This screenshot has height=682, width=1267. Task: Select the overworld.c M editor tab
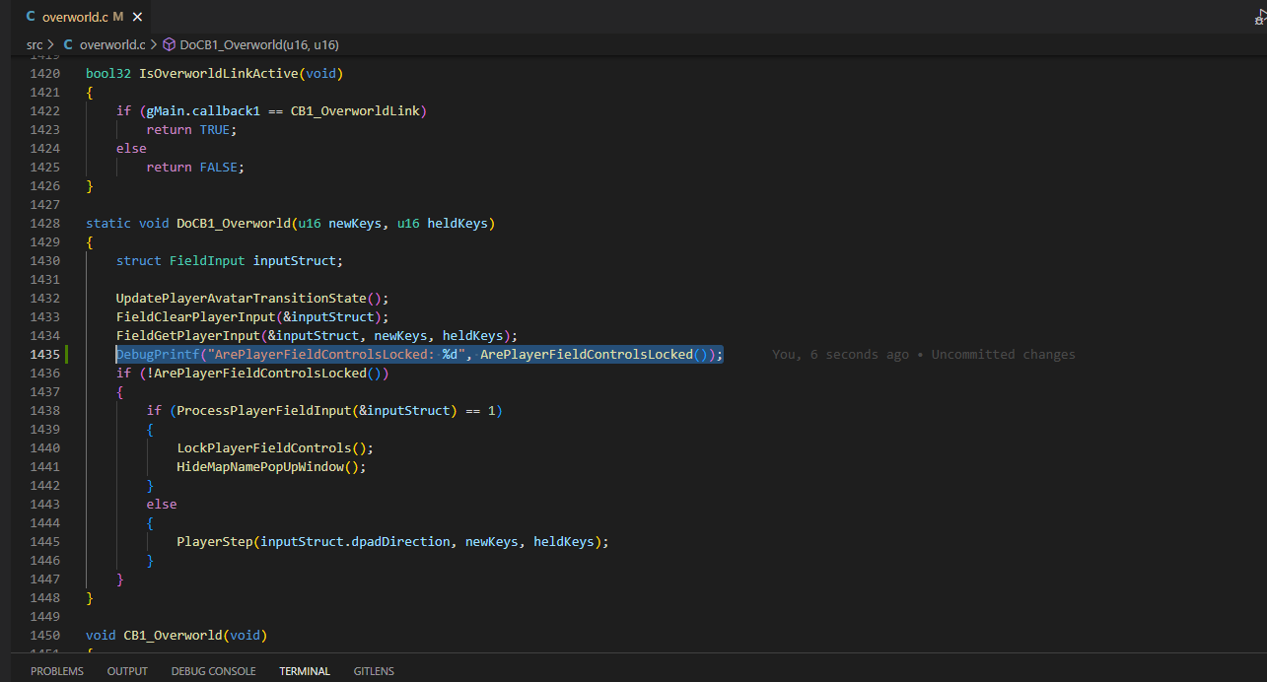(83, 17)
